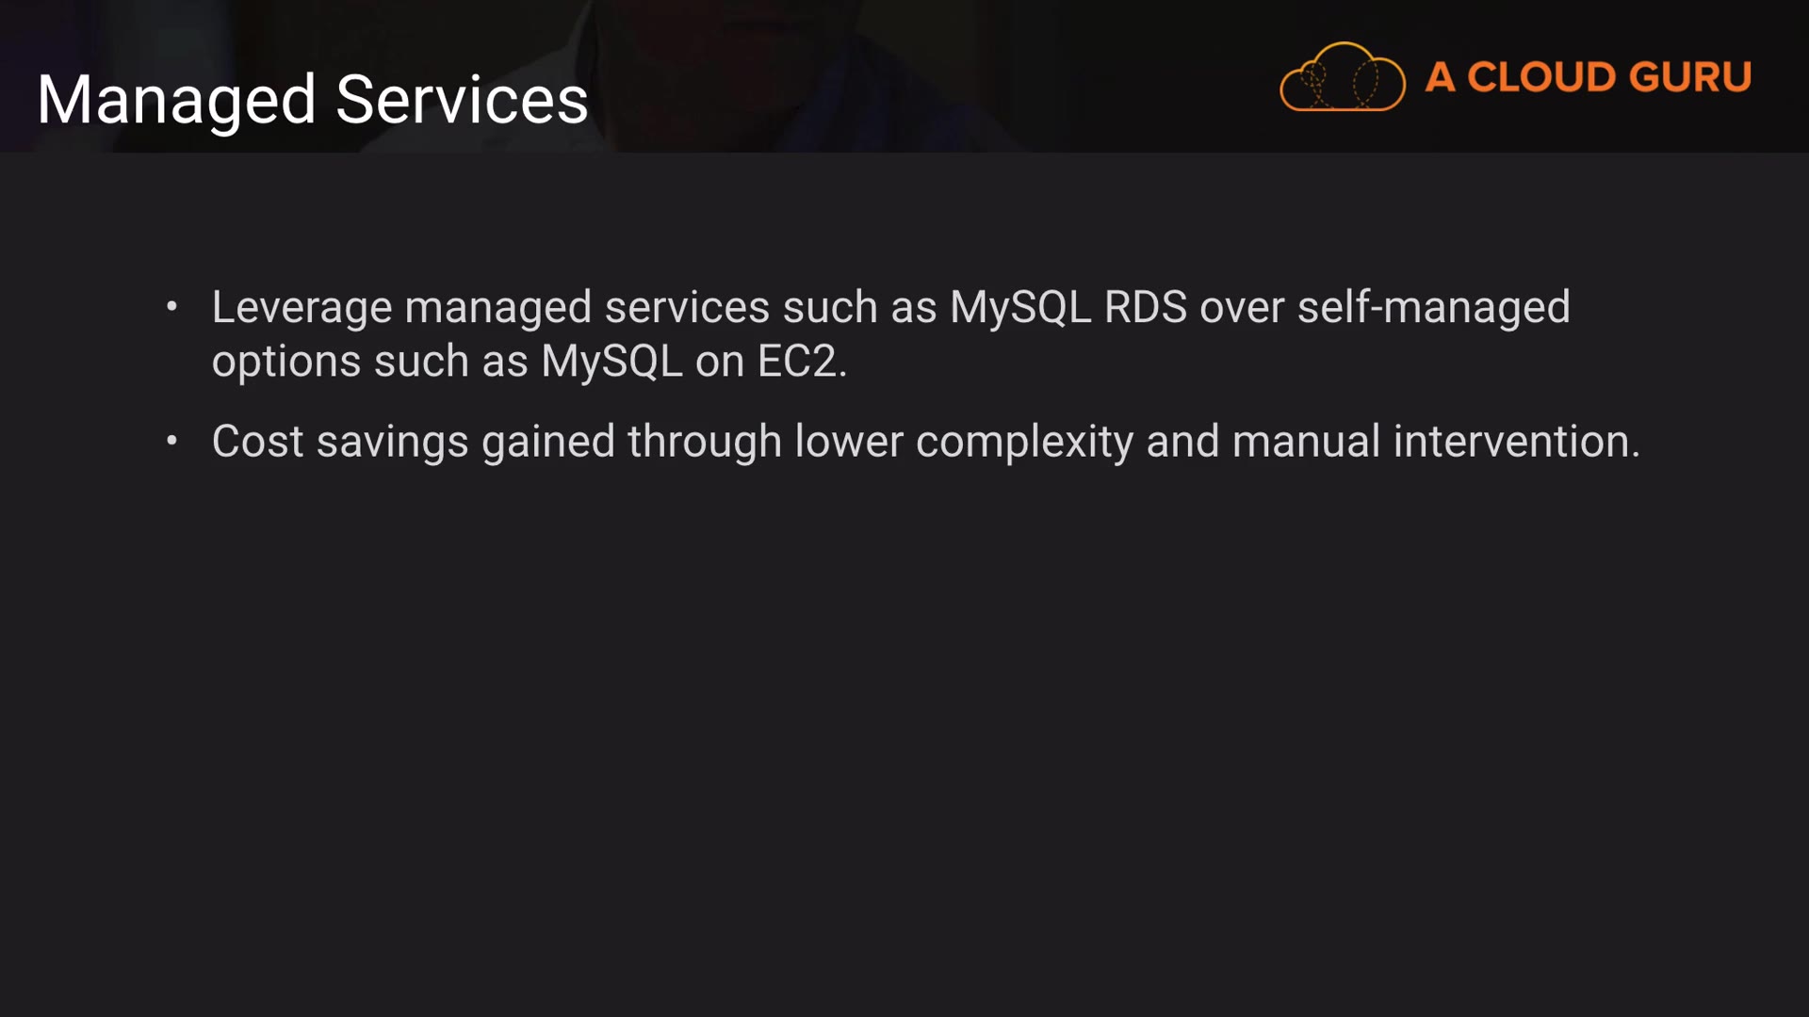Click the word Managed in the slide title

(176, 101)
